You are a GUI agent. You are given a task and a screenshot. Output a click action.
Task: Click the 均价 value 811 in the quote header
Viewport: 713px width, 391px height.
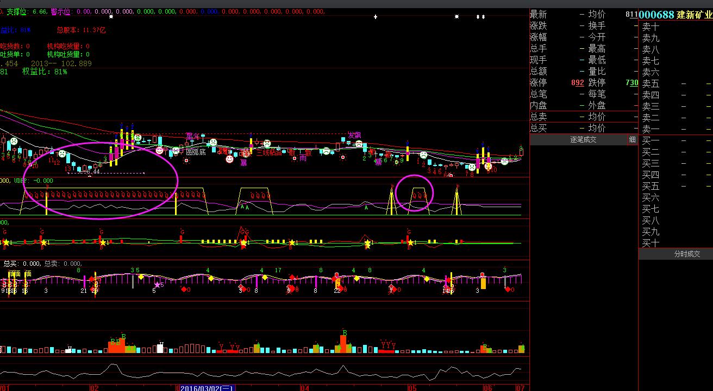click(631, 15)
